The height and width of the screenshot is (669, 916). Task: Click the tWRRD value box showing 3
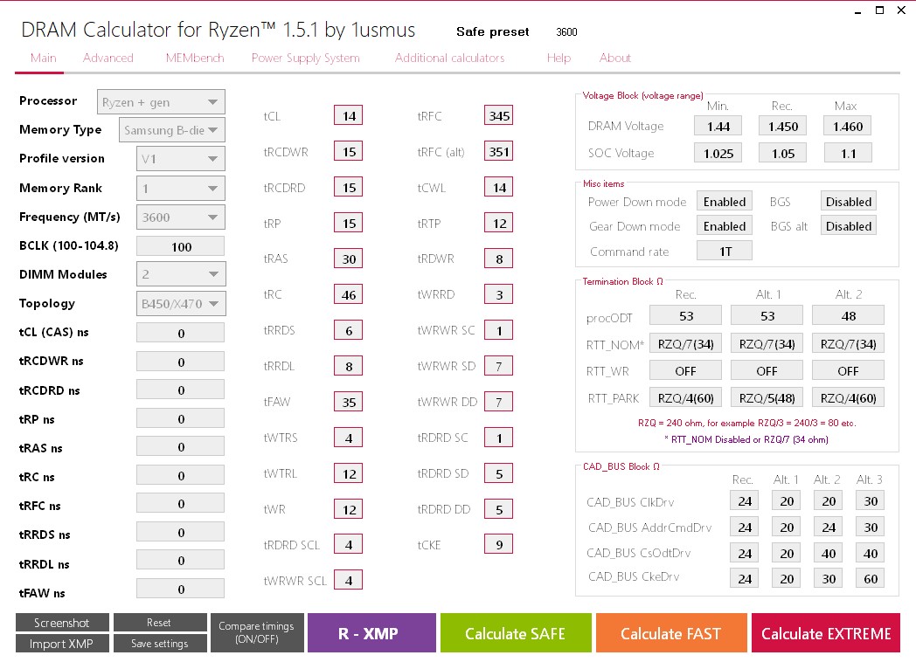(499, 295)
